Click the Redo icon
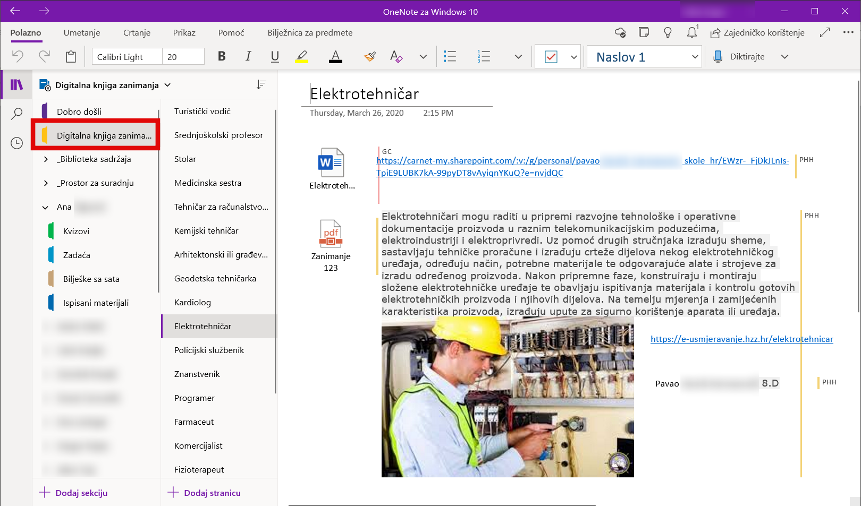 (44, 56)
